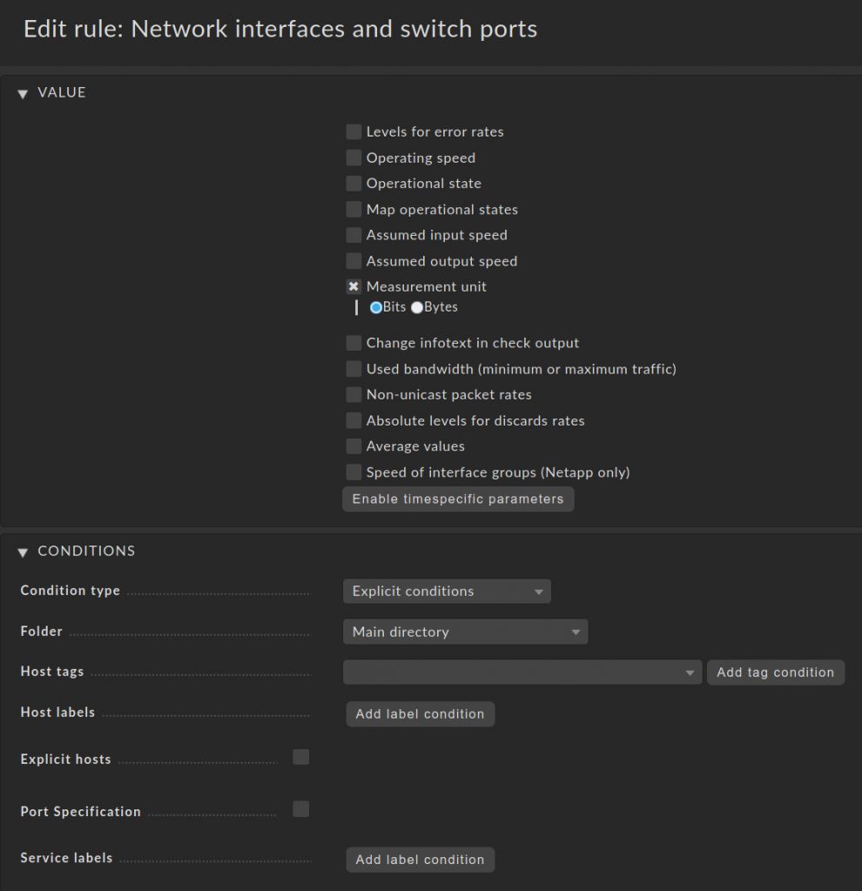Open the Condition type dropdown
862x891 pixels.
pyautogui.click(x=447, y=591)
